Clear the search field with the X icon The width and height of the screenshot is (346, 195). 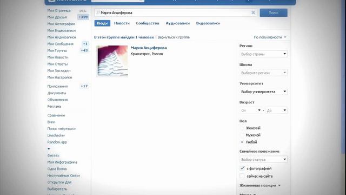pyautogui.click(x=253, y=12)
